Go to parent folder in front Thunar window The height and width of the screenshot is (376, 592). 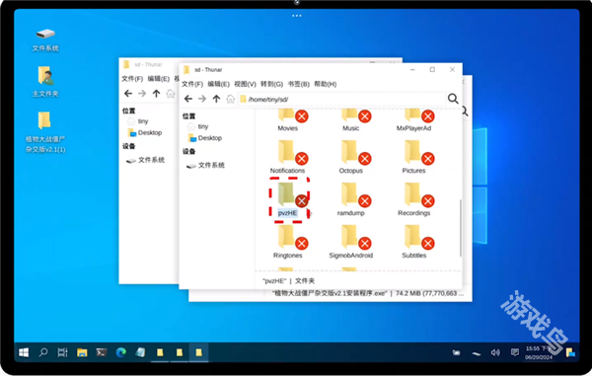click(x=216, y=99)
